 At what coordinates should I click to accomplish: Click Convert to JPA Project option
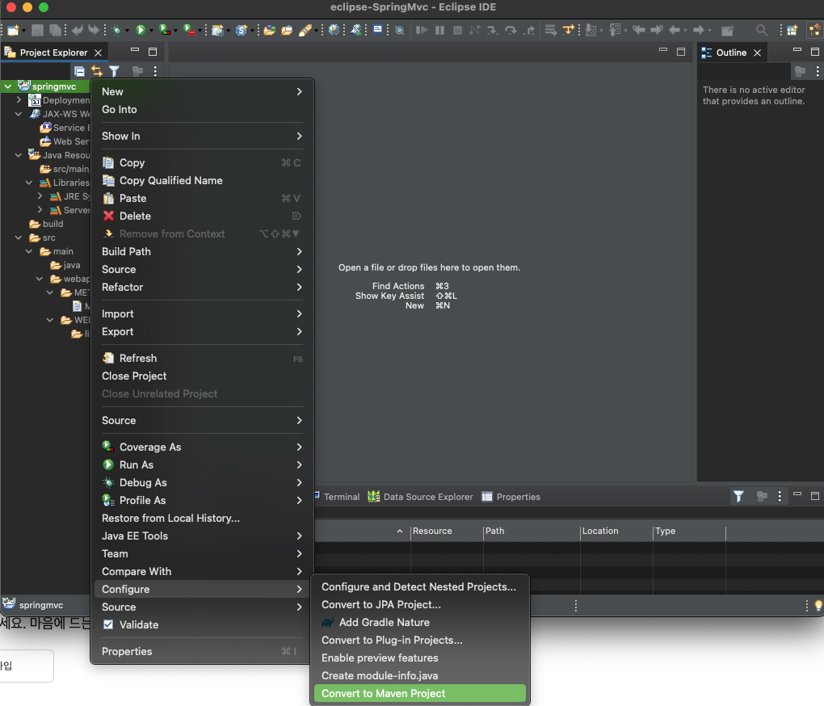point(420,604)
